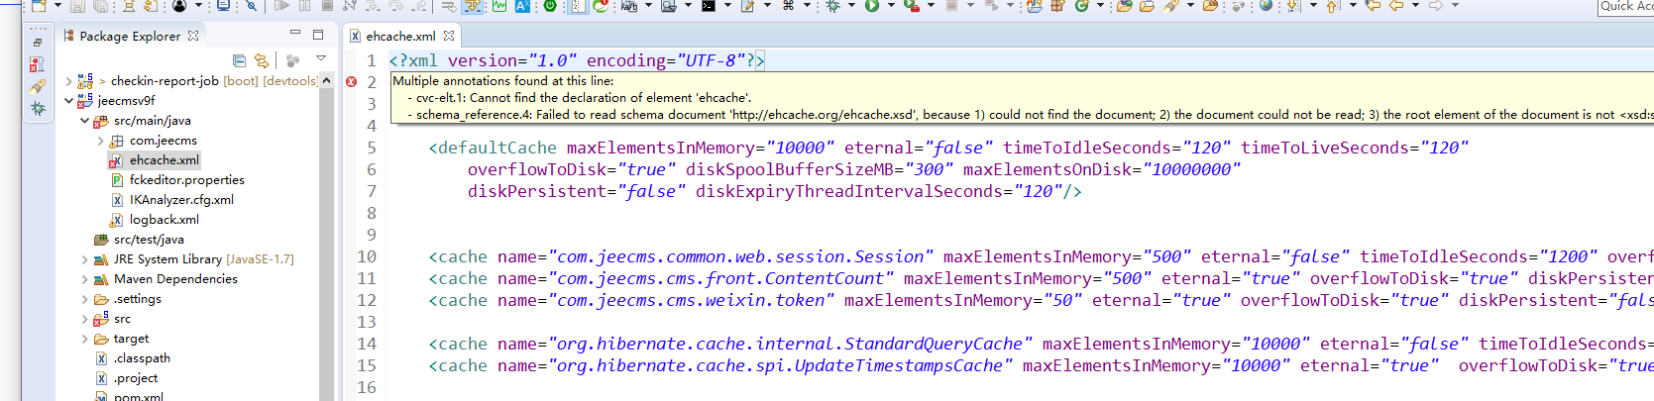
Task: Toggle Link with Editor in Package Explorer
Action: point(262,60)
